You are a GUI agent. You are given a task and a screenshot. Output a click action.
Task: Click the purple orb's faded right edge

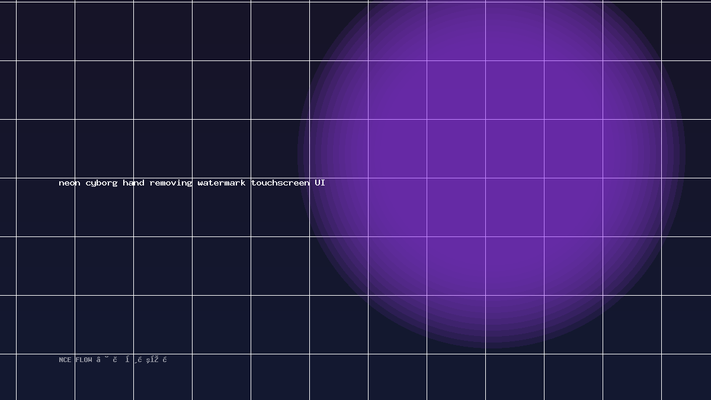point(680,156)
